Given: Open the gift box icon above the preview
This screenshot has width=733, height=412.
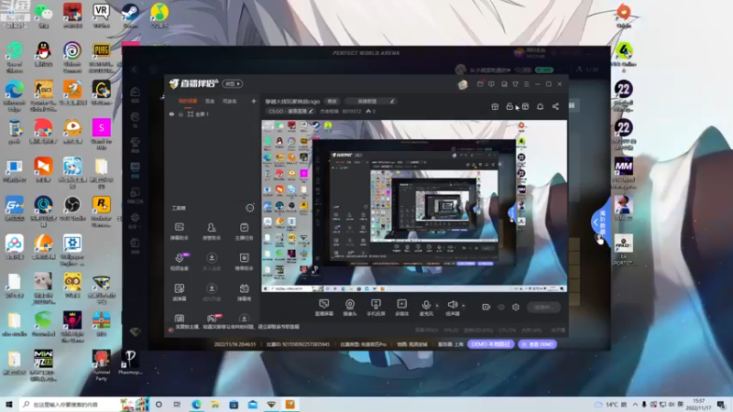Looking at the screenshot, I should (x=495, y=106).
